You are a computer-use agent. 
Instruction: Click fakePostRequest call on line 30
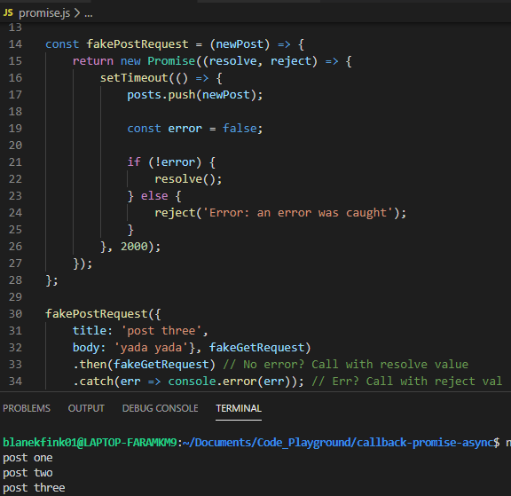pyautogui.click(x=97, y=314)
